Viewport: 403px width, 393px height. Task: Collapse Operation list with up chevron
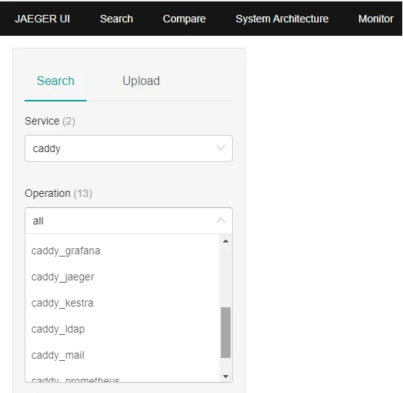(x=221, y=220)
